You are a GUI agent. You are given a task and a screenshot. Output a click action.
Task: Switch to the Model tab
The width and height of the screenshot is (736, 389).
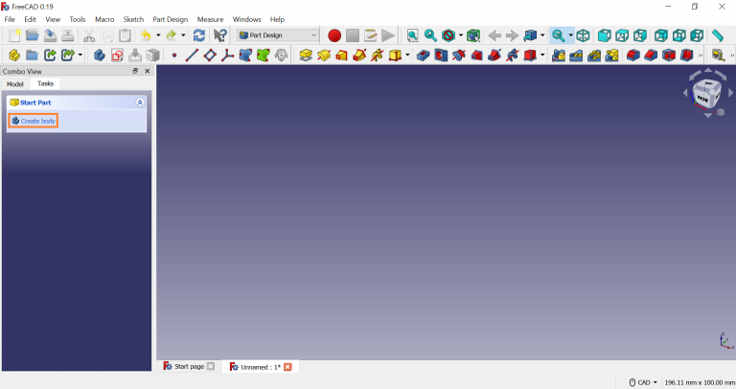(15, 84)
